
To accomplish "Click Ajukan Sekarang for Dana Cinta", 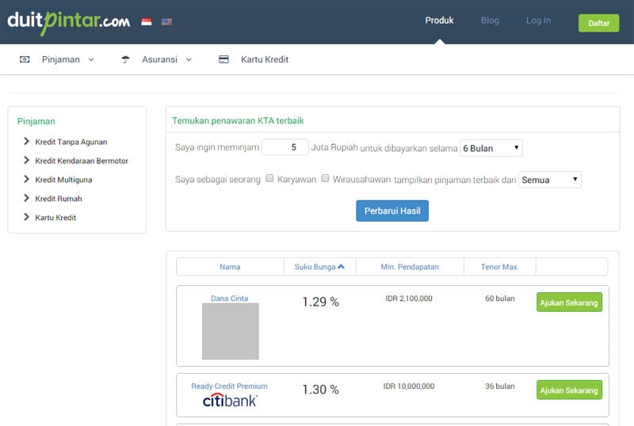I will (569, 302).
